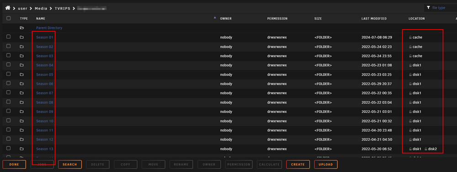This screenshot has width=457, height=172.
Task: Open folder icon for Season 12
Action: point(21,140)
